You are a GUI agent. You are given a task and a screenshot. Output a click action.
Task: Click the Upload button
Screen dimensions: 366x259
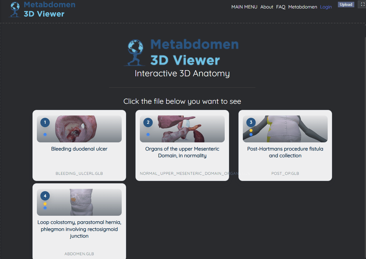point(346,4)
